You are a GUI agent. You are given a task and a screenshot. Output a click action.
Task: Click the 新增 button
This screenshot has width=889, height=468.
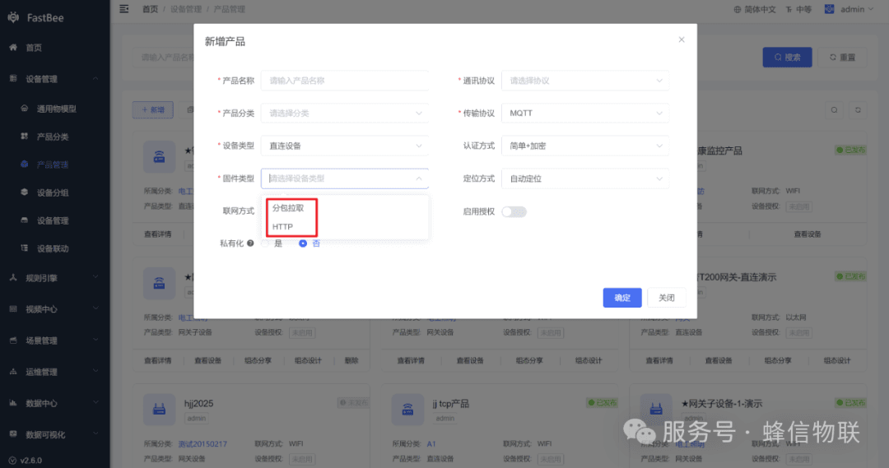click(x=152, y=110)
